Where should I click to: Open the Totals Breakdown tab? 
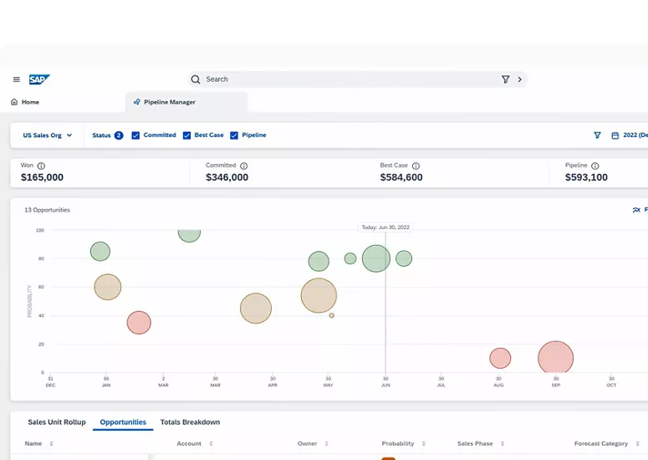(190, 422)
